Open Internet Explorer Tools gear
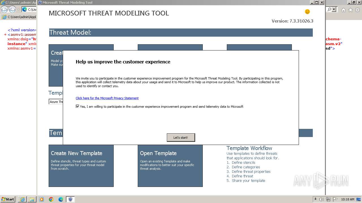The height and width of the screenshot is (203, 362). 357,10
